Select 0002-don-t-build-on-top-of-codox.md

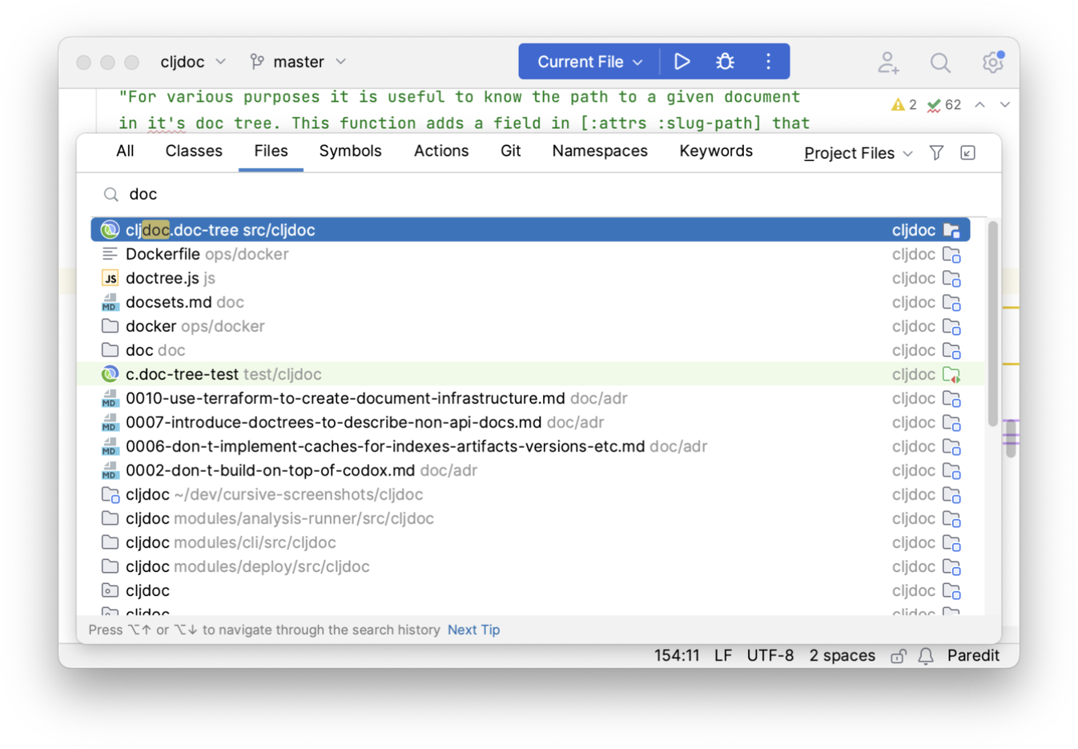click(530, 470)
